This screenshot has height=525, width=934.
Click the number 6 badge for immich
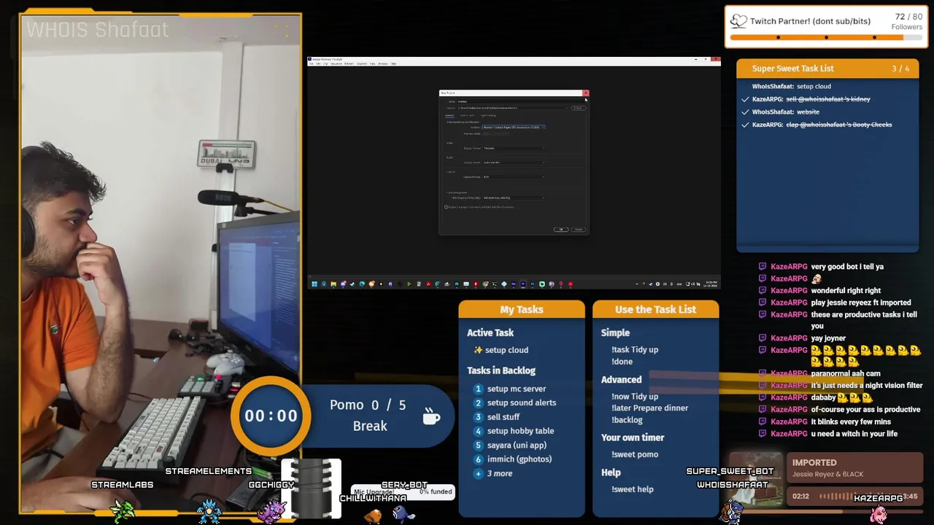pos(478,459)
